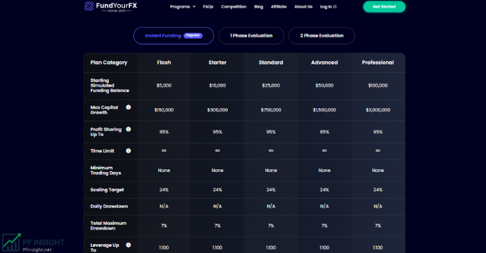Open the FAQs page

click(208, 7)
